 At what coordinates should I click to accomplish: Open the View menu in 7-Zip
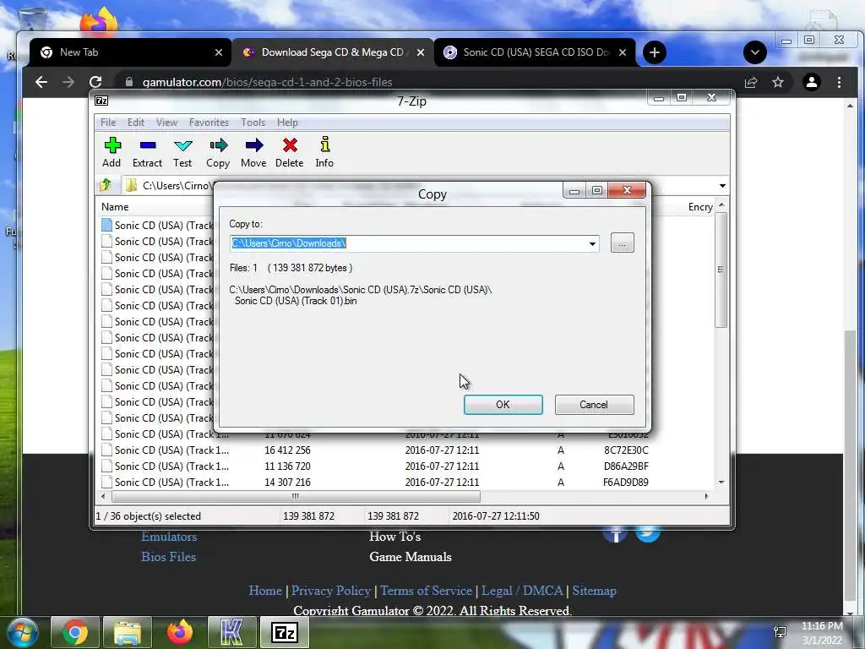pyautogui.click(x=166, y=123)
